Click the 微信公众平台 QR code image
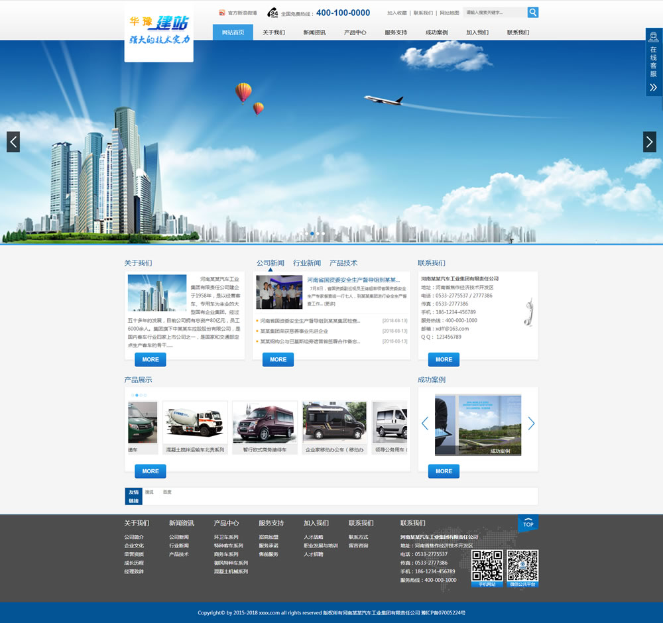Screen dimensions: 663x623 click(522, 565)
